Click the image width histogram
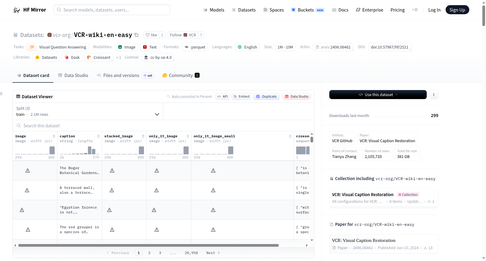Screen dimensions: 486x261 (35, 150)
